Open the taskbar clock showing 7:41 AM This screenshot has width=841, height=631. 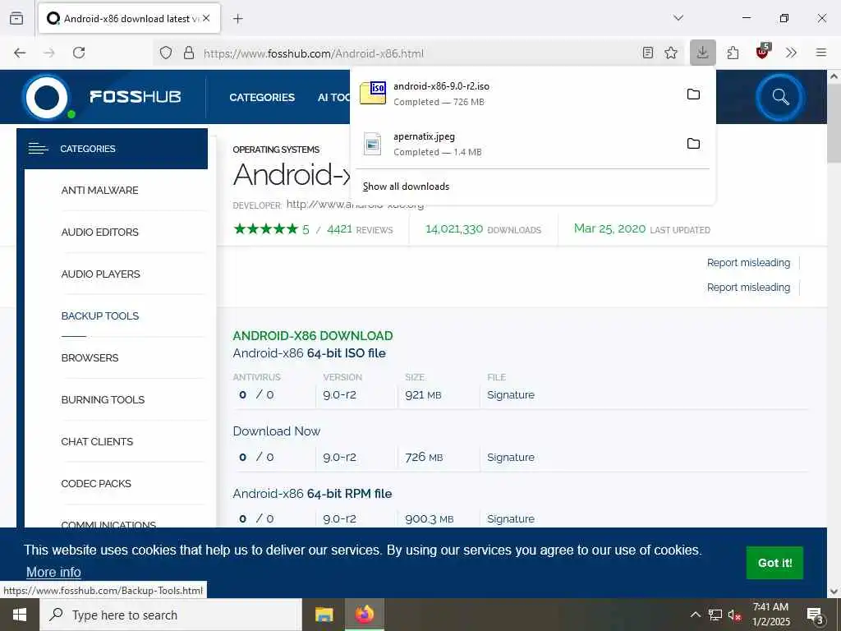click(x=770, y=615)
